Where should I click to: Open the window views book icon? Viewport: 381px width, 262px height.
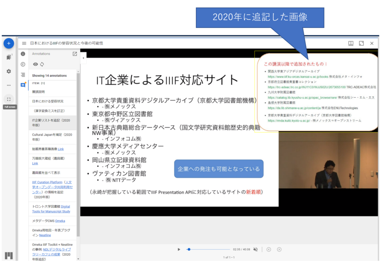point(351,43)
